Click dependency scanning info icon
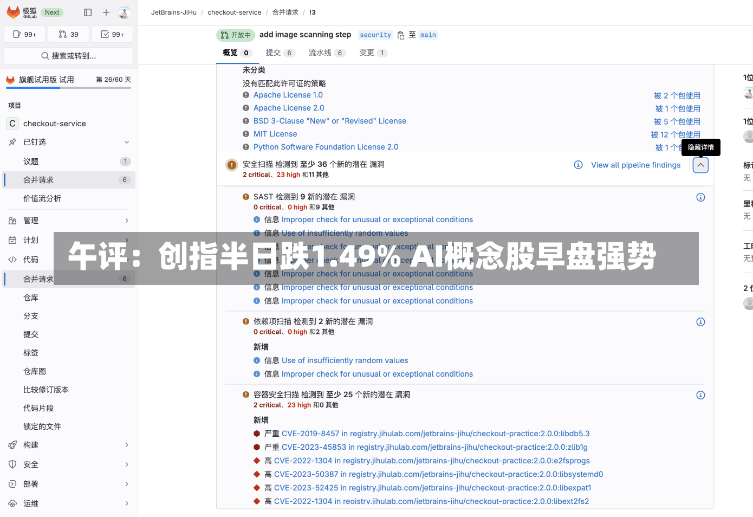 (700, 322)
